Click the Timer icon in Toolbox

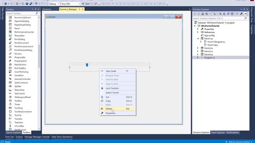[10, 104]
